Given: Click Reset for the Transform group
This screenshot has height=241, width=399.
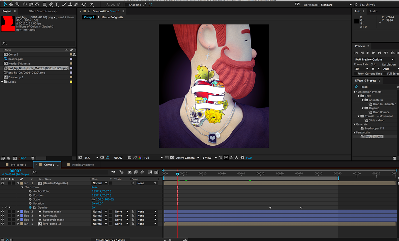Looking at the screenshot, I should [95, 187].
